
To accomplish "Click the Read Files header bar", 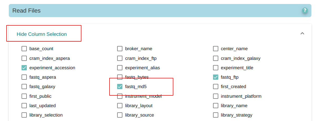I will (x=160, y=11).
